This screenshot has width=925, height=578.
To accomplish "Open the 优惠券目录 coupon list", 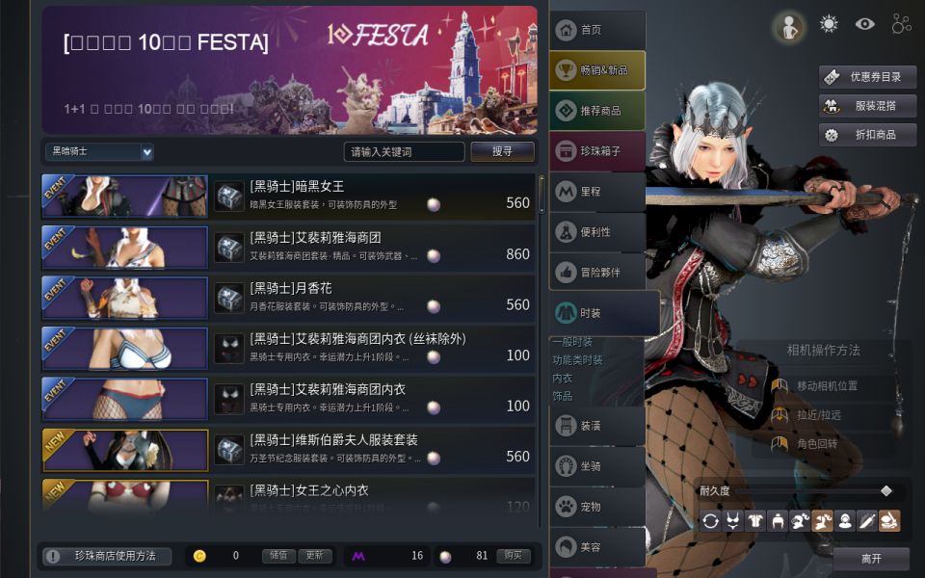I will 868,77.
